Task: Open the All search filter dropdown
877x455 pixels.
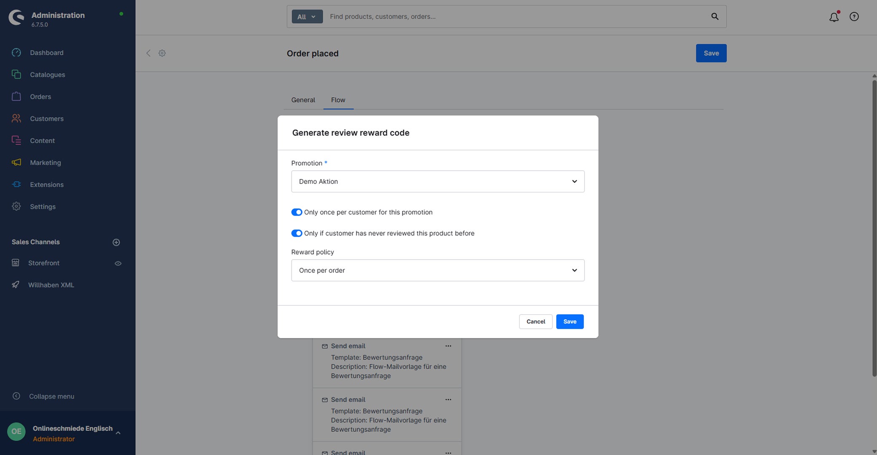Action: point(307,16)
